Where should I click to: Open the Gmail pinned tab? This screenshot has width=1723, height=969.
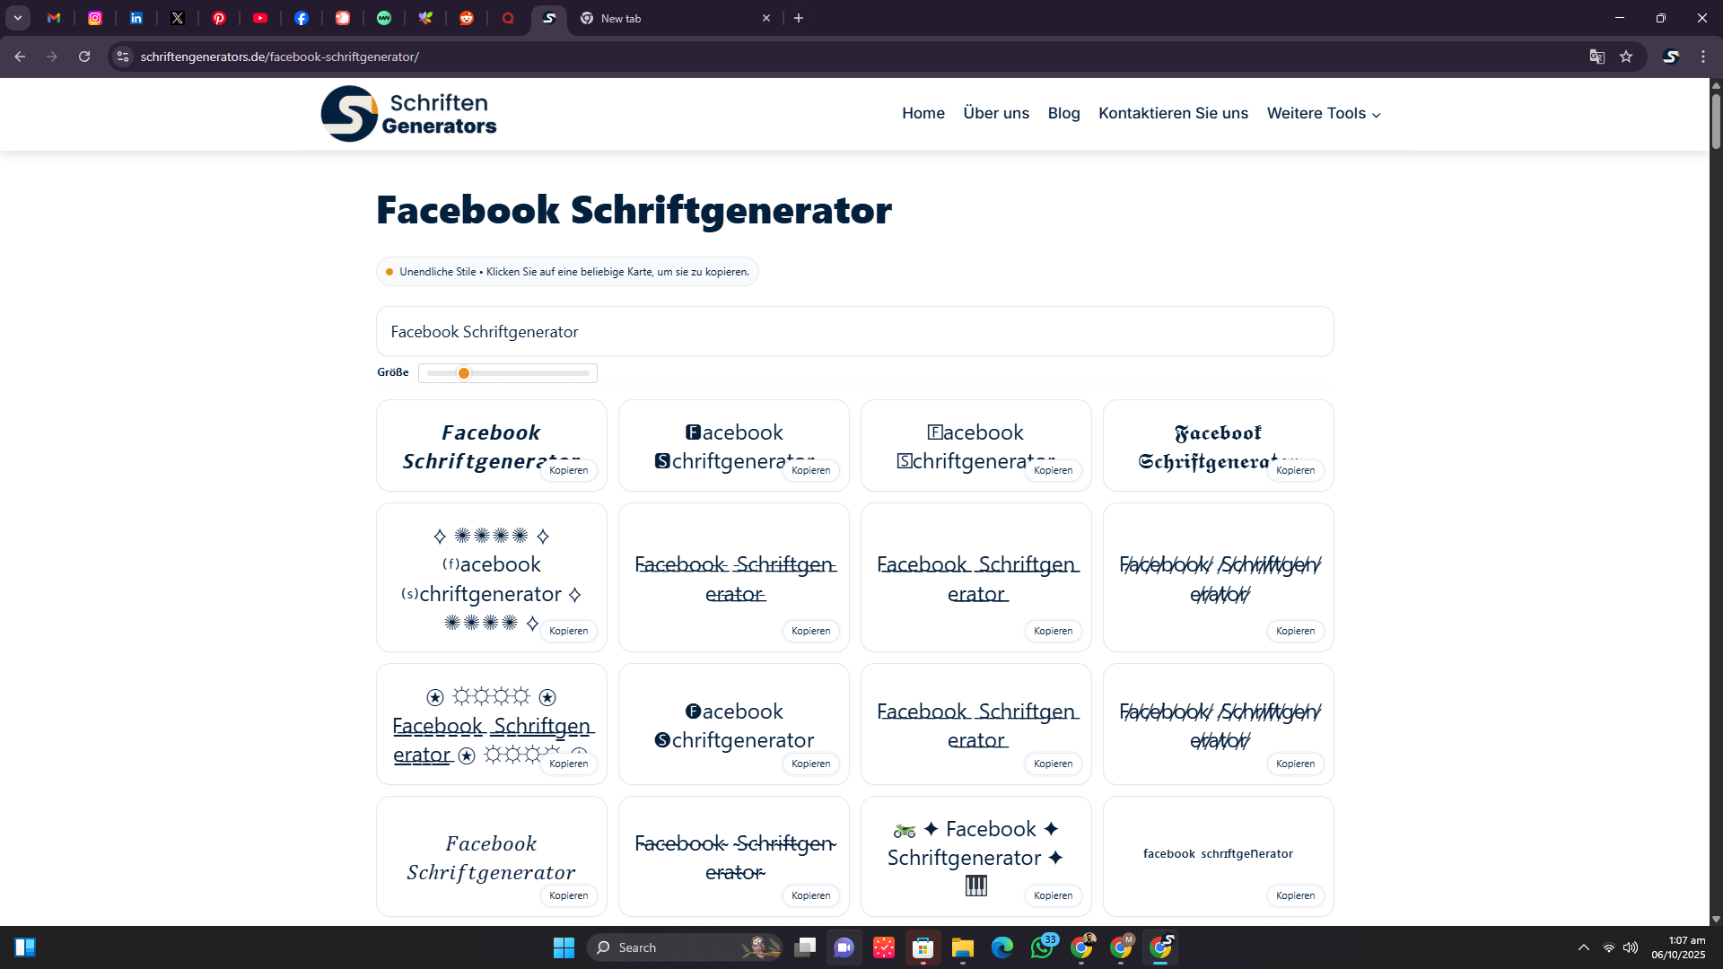(x=54, y=18)
